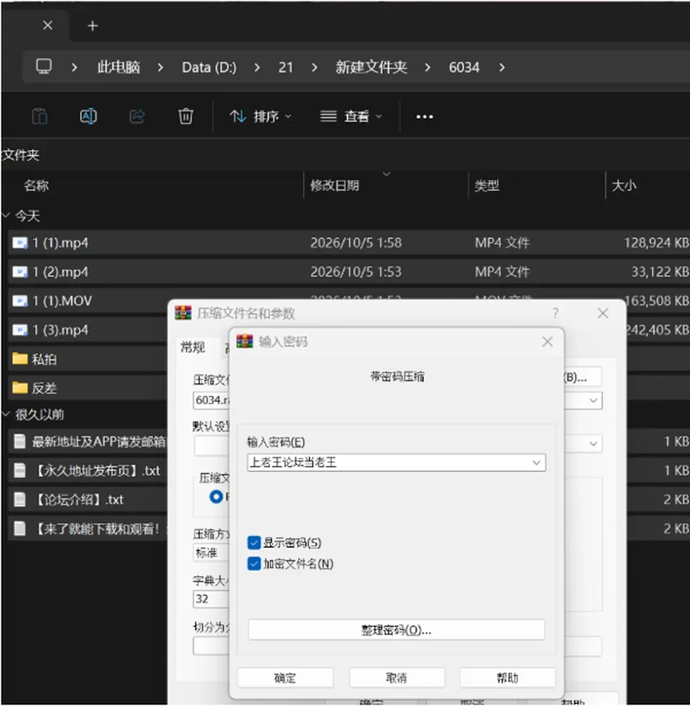Switch to the 常规 tab in archive dialog
The height and width of the screenshot is (706, 690).
193,347
